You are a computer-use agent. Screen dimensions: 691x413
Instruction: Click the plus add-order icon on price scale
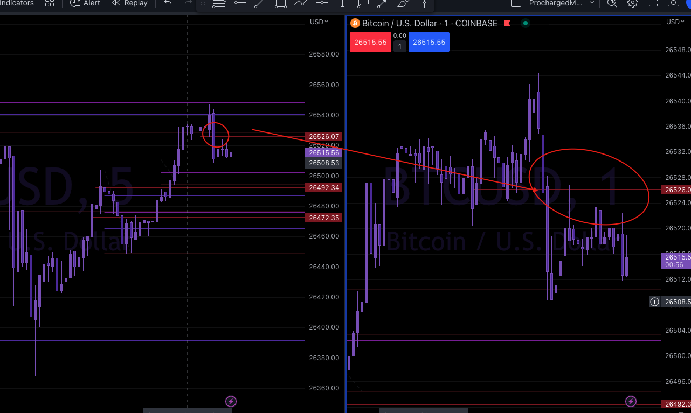[x=654, y=302]
